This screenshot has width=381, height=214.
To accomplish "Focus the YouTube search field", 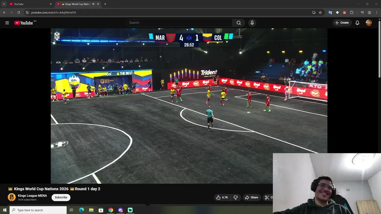I will click(179, 23).
